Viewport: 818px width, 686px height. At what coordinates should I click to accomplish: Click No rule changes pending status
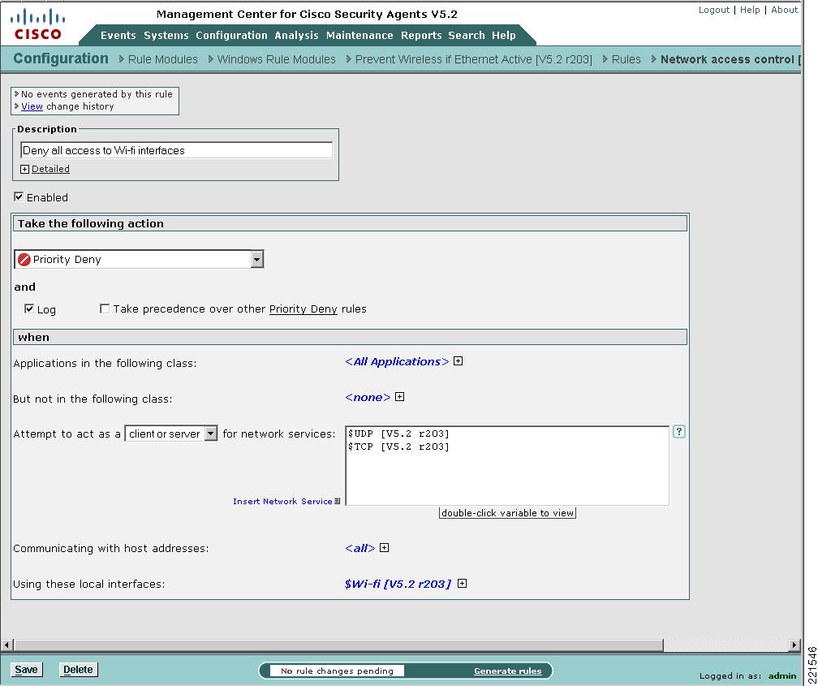pyautogui.click(x=337, y=671)
